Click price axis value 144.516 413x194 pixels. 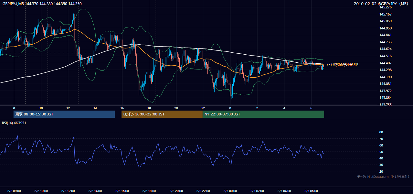point(386,56)
